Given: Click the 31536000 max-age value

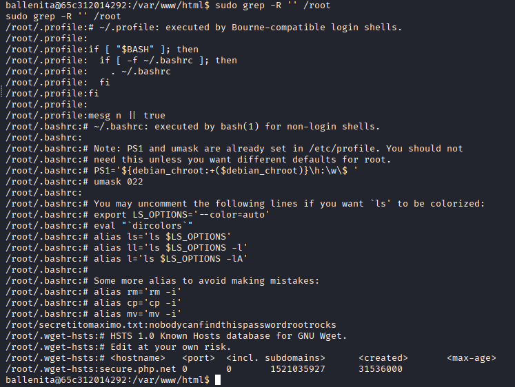Looking at the screenshot, I should pyautogui.click(x=381, y=369).
